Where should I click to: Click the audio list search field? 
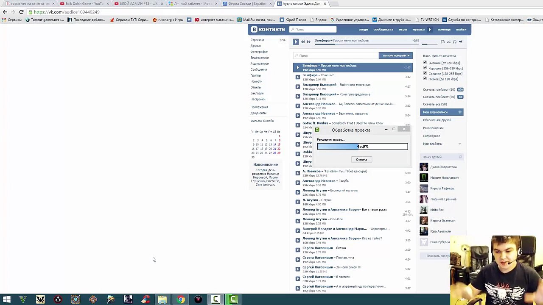(x=336, y=55)
